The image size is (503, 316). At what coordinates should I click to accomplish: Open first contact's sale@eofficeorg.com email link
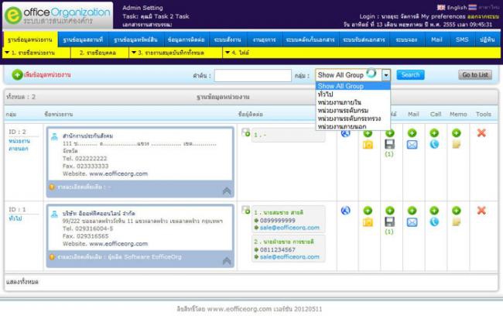[289, 228]
